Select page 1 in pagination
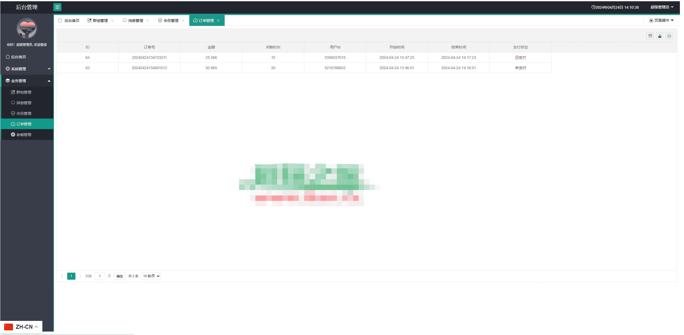 (x=71, y=276)
